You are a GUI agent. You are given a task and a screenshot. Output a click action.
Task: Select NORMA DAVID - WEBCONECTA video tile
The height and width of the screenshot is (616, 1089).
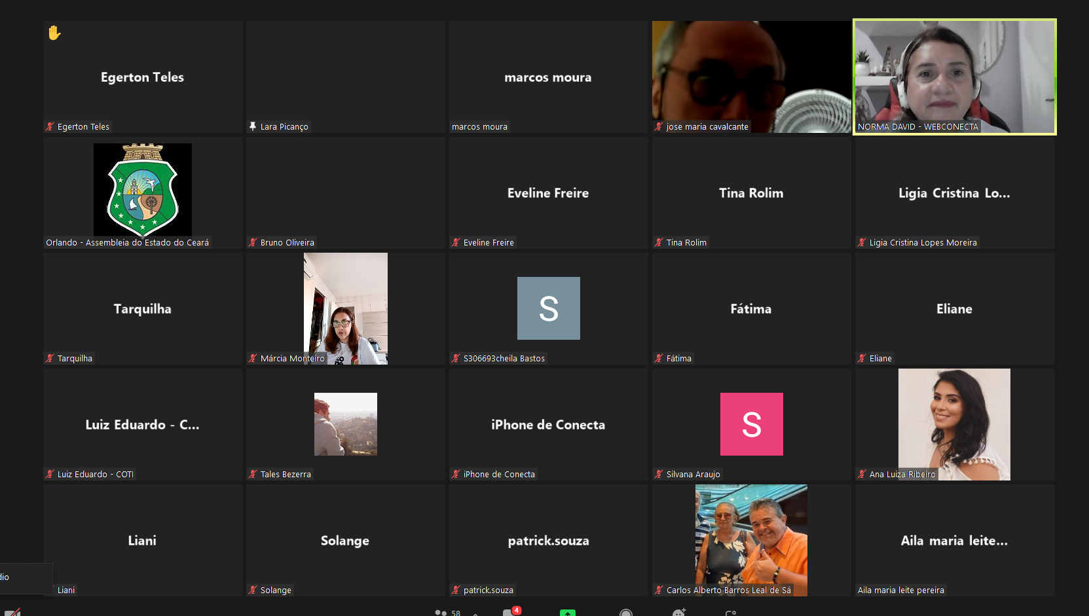[954, 77]
